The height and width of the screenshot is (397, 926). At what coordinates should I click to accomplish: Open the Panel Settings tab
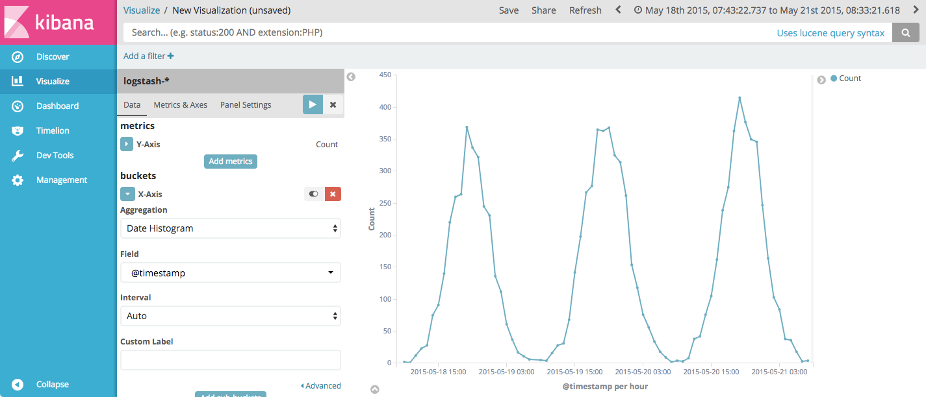[245, 104]
